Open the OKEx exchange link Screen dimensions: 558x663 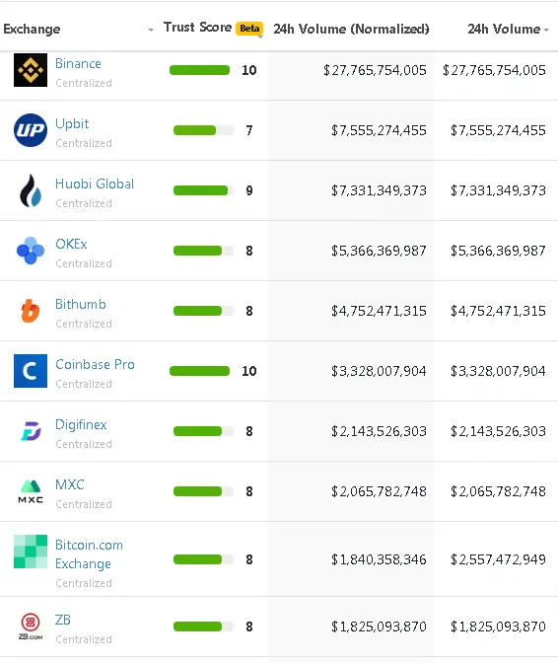pyautogui.click(x=71, y=244)
